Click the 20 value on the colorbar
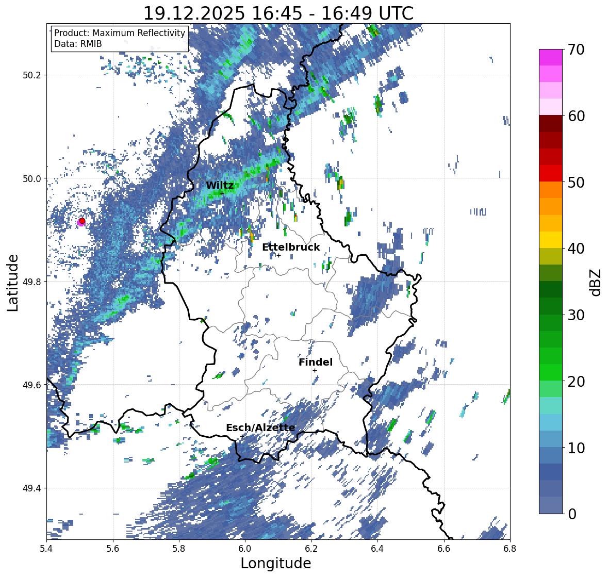This screenshot has height=576, width=608. pyautogui.click(x=576, y=381)
